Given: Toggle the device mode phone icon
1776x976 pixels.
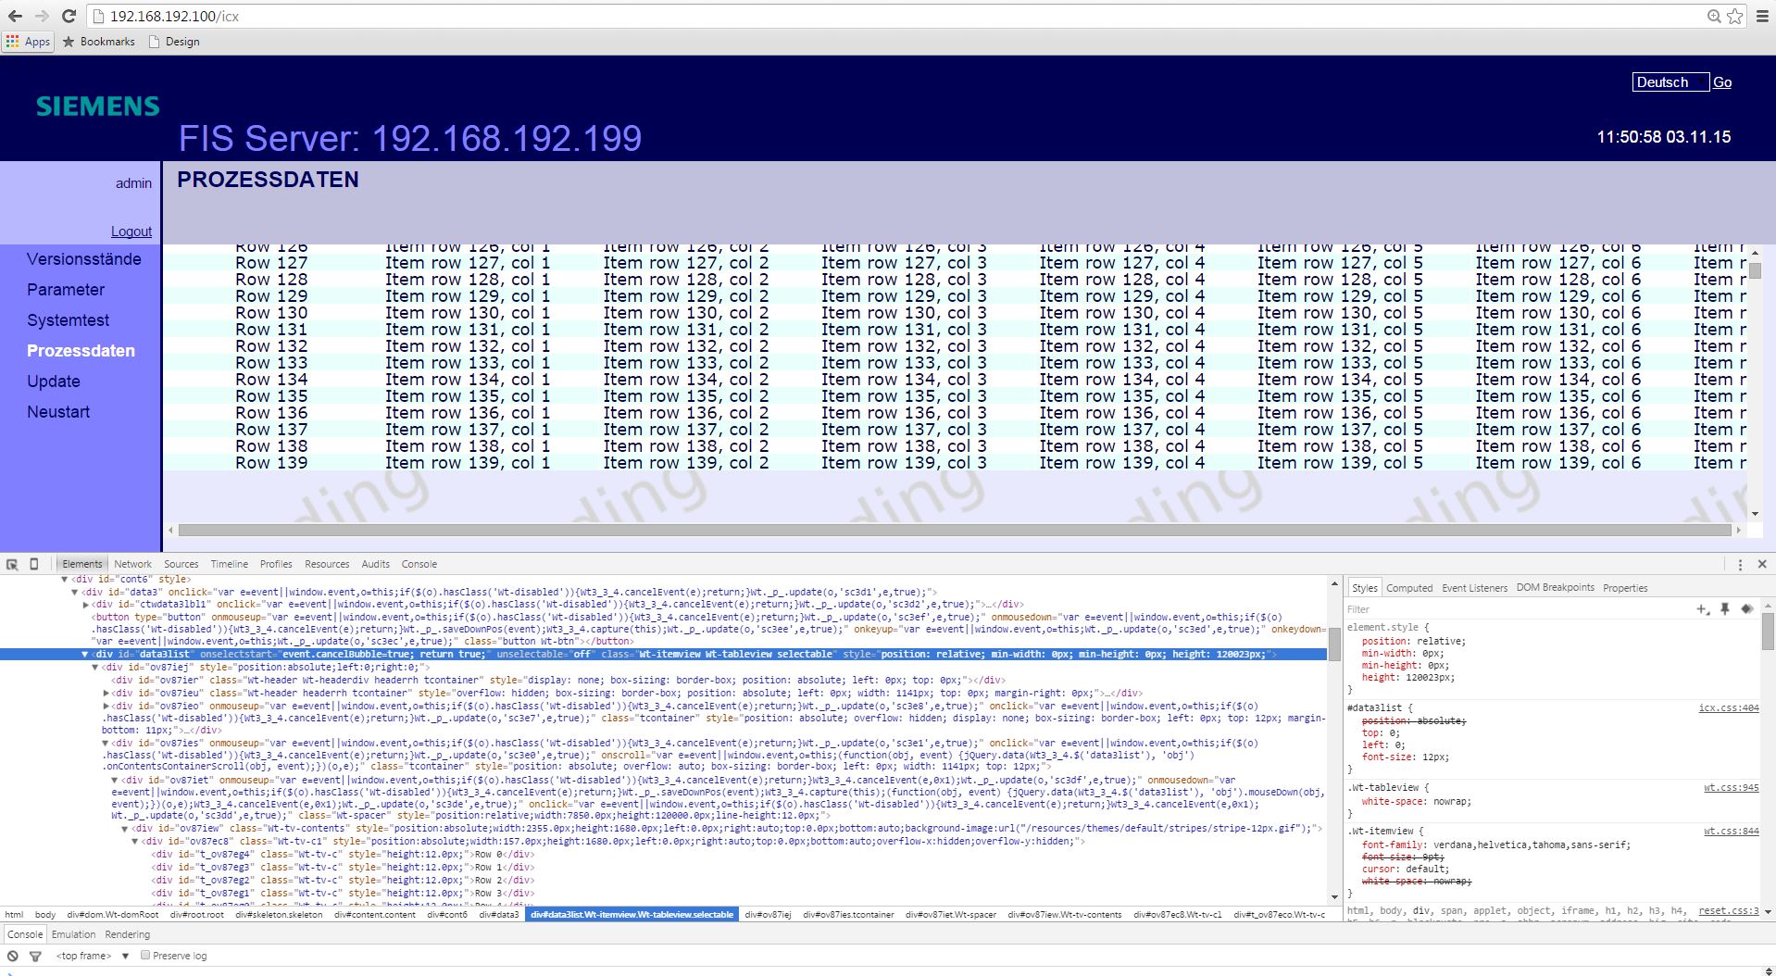Looking at the screenshot, I should (34, 564).
